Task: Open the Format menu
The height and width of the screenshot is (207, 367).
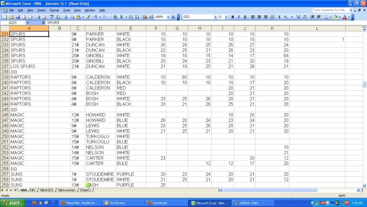Action: pyautogui.click(x=54, y=10)
